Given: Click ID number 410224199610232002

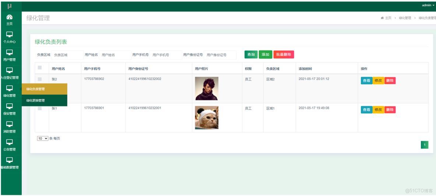Looking at the screenshot, I should tap(145, 79).
